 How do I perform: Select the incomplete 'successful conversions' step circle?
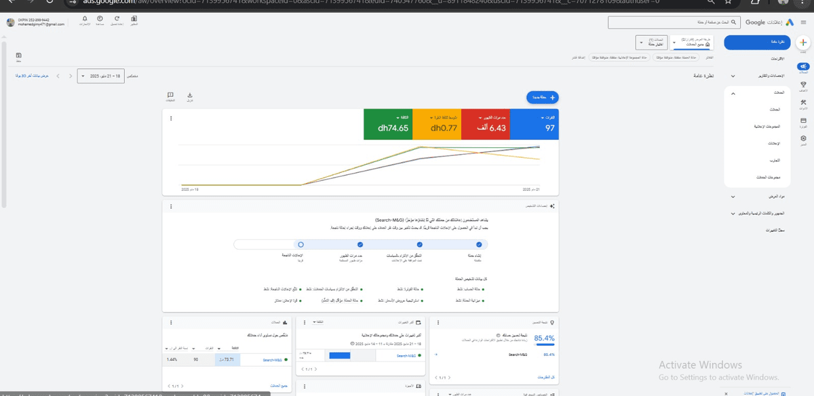point(301,244)
